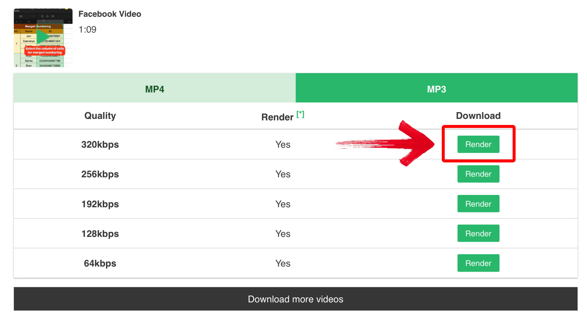The height and width of the screenshot is (330, 587).
Task: Render the 128kbps MP3
Action: [478, 233]
